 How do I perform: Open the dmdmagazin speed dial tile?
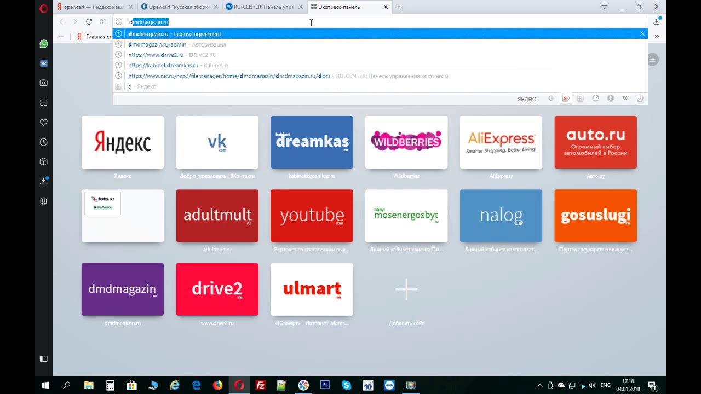tap(123, 289)
